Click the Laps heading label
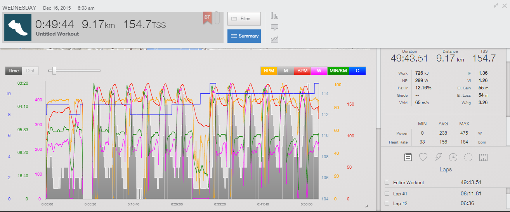 point(446,169)
